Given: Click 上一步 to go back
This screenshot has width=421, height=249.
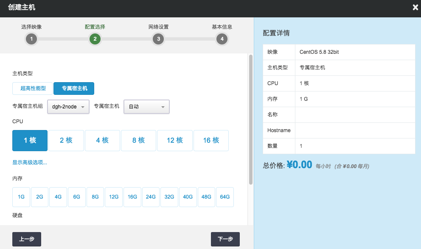Looking at the screenshot, I should pos(26,239).
